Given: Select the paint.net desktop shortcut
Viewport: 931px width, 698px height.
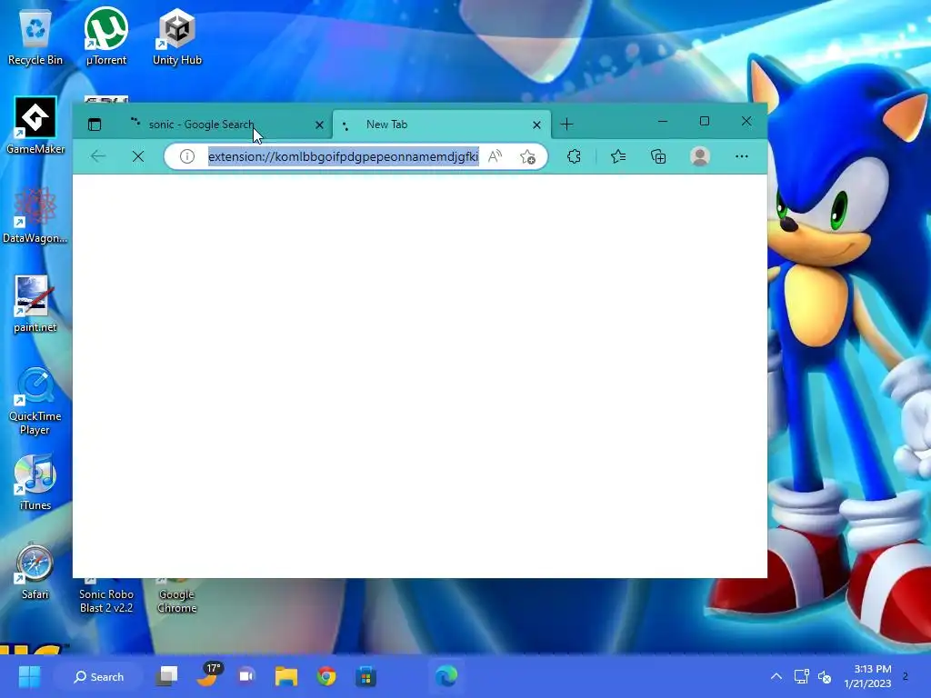Looking at the screenshot, I should click(x=35, y=304).
